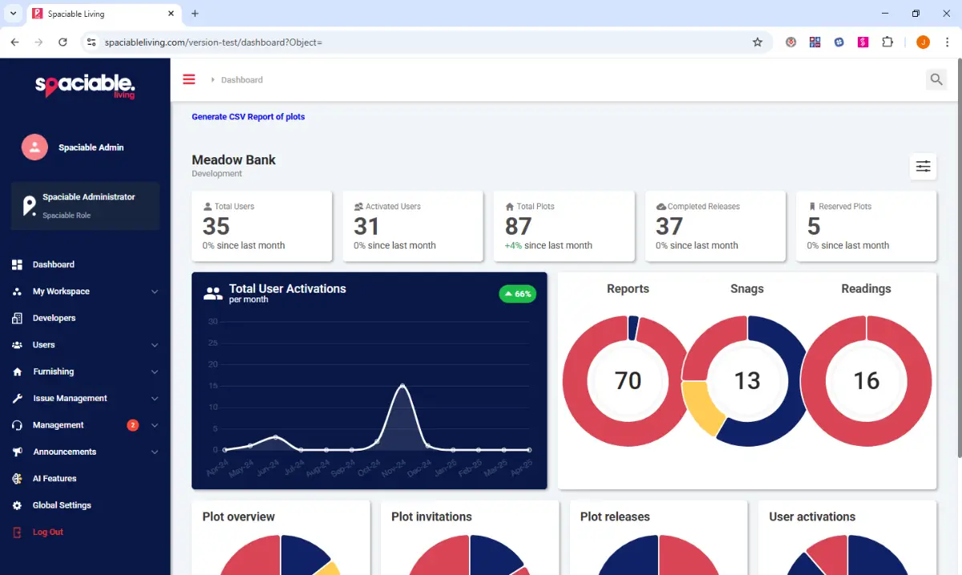Click the filter sliders icon beside Meadow Bank

pos(924,166)
